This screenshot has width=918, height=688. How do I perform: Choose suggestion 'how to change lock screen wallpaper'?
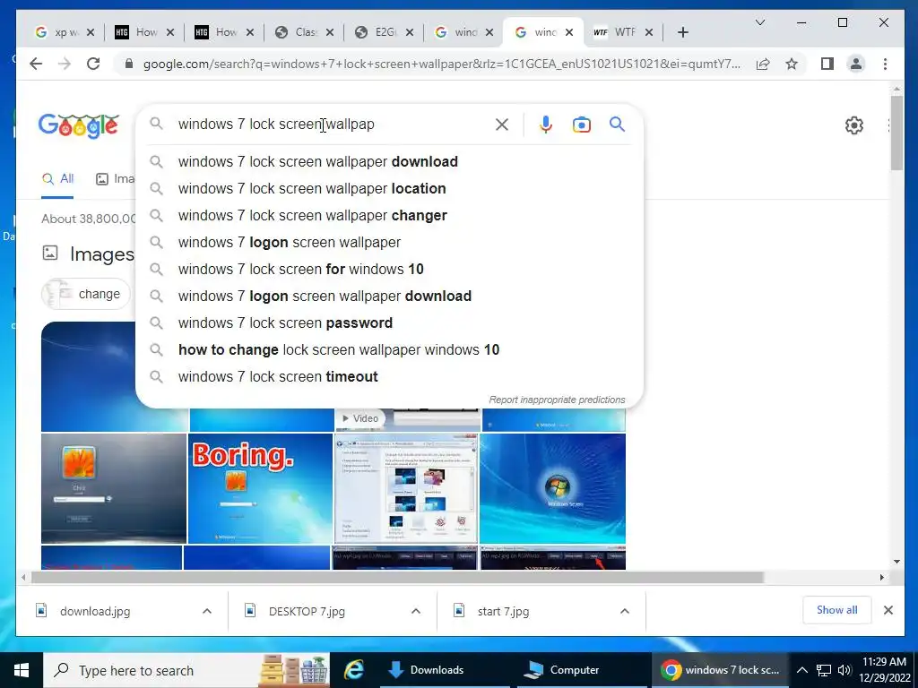(x=389, y=350)
